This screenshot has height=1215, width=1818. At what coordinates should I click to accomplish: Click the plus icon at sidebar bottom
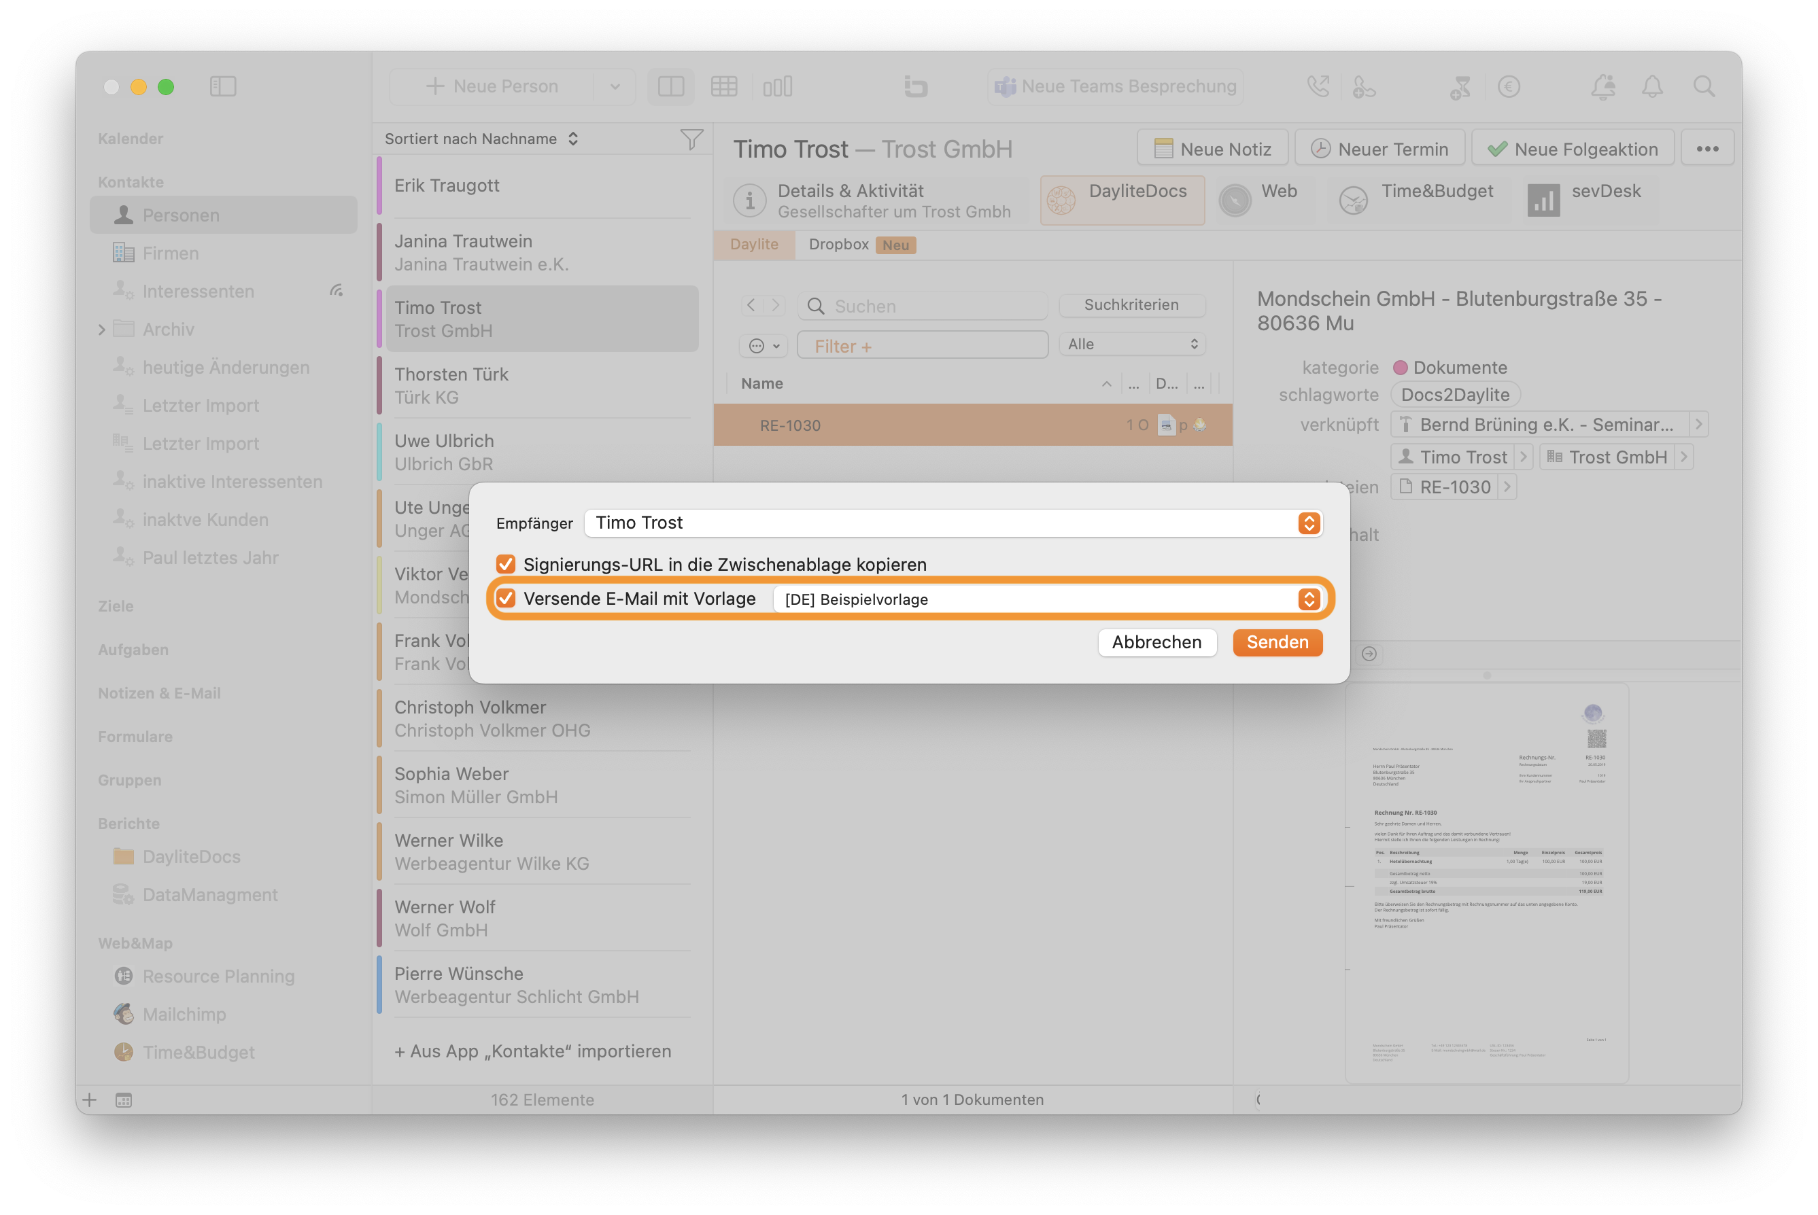pos(90,1099)
